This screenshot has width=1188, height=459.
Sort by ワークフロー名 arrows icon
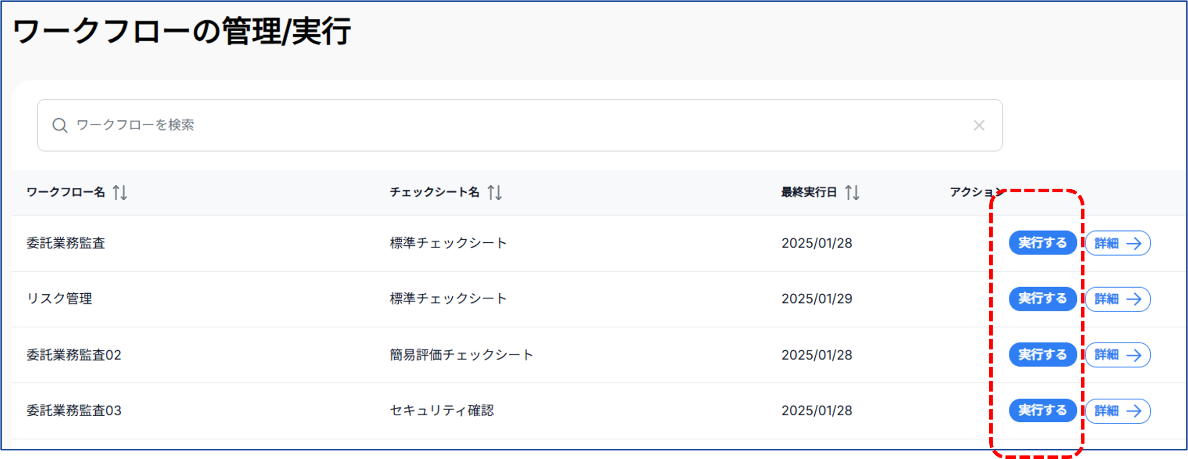[x=120, y=193]
